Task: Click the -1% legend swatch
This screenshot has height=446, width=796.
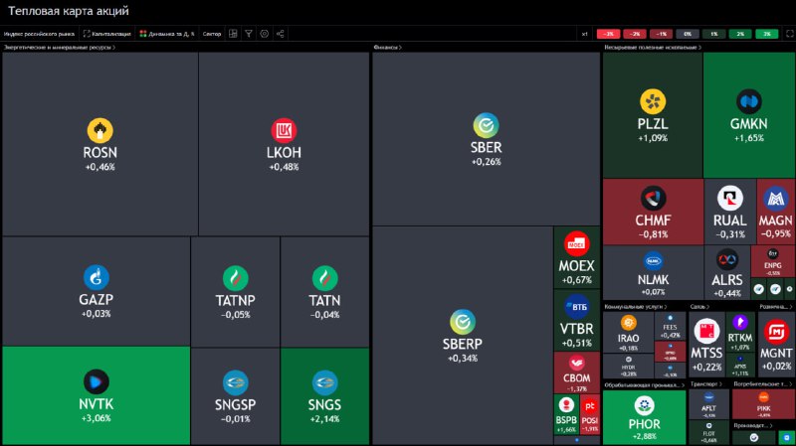Action: 661,34
